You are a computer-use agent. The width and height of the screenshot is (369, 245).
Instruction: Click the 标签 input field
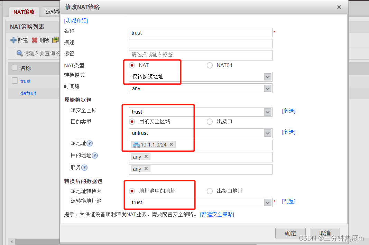coord(201,55)
